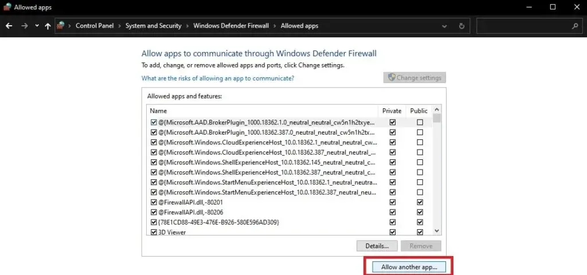Viewport: 587px width, 275px height.
Task: Toggle Public checkbox for BrokerPlugin_1000.18362.1.0
Action: (x=420, y=123)
